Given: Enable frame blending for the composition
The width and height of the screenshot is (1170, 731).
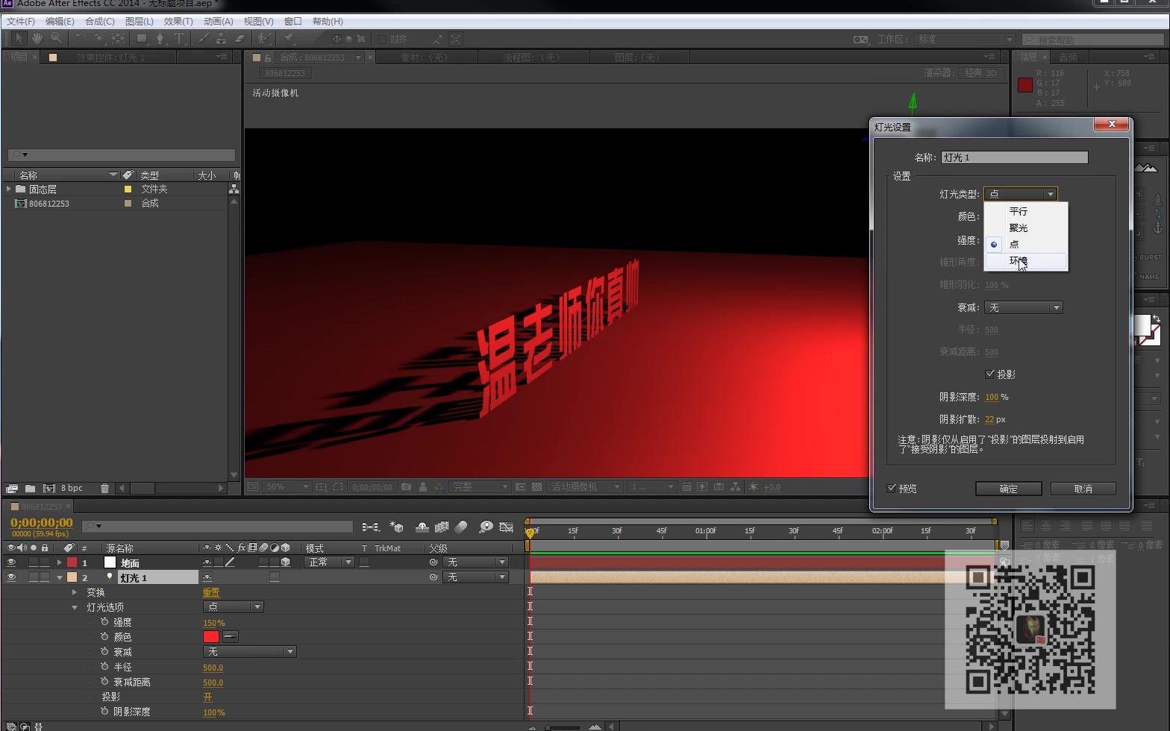Looking at the screenshot, I should click(442, 527).
